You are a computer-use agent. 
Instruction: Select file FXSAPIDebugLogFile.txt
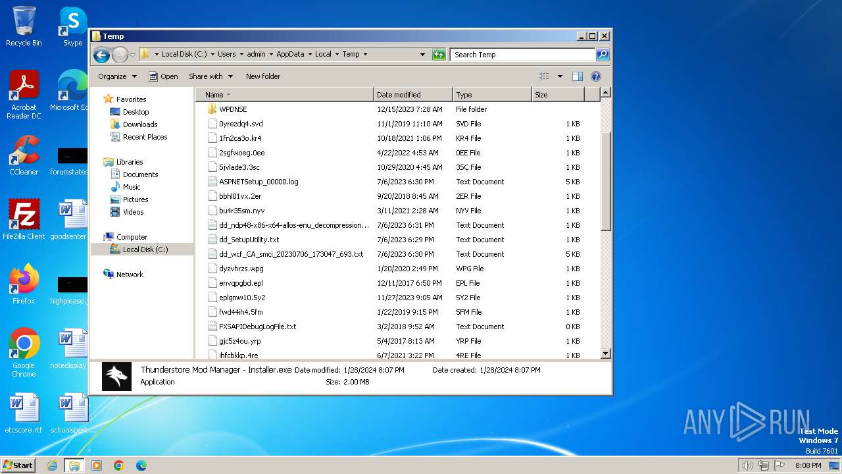(257, 327)
